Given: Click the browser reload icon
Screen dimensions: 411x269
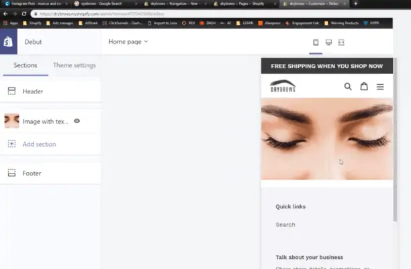Looking at the screenshot, I should (x=24, y=13).
